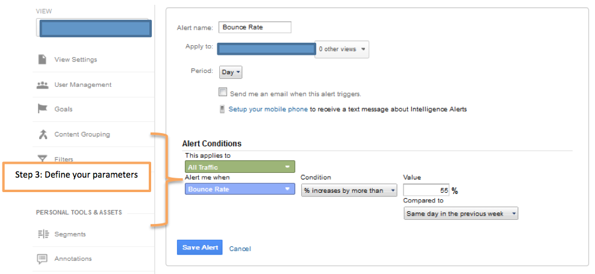Image resolution: width=595 pixels, height=274 pixels.
Task: Expand the 0 other views dropdown
Action: [x=342, y=49]
